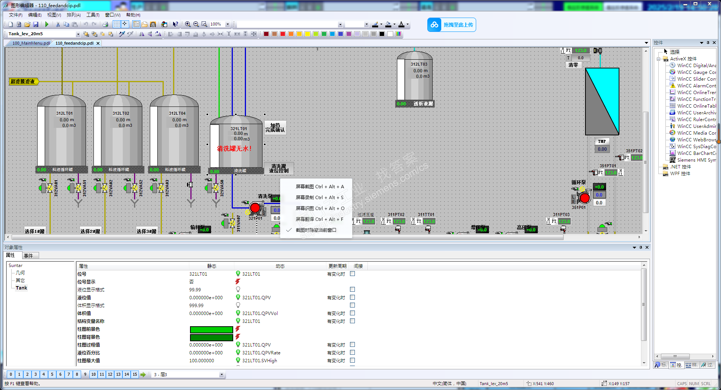Select 屏幕截图 in the context menu
This screenshot has width=721, height=390.
(320, 186)
